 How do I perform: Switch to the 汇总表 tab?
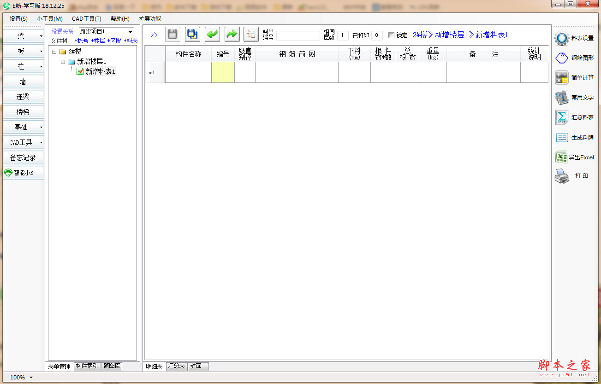tap(177, 366)
